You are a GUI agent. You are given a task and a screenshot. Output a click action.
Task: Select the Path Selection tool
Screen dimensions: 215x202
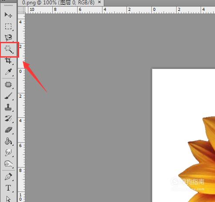(8, 199)
